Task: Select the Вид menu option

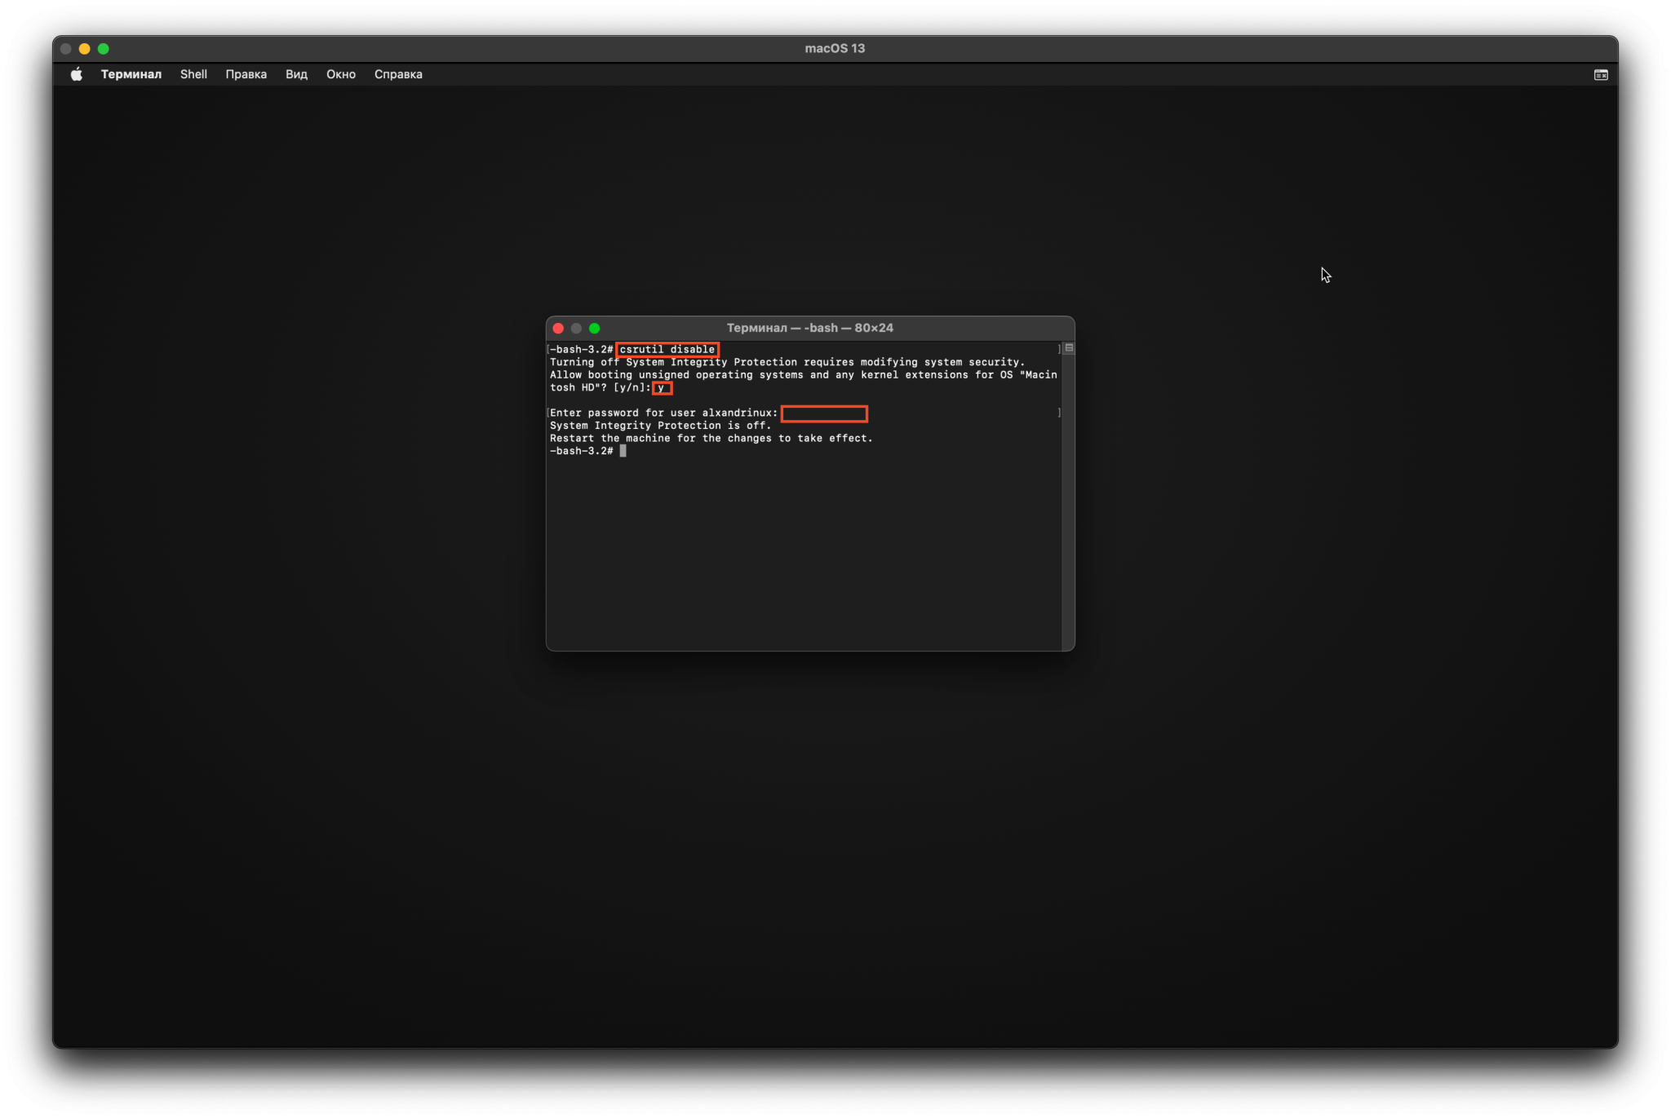Action: [x=297, y=73]
